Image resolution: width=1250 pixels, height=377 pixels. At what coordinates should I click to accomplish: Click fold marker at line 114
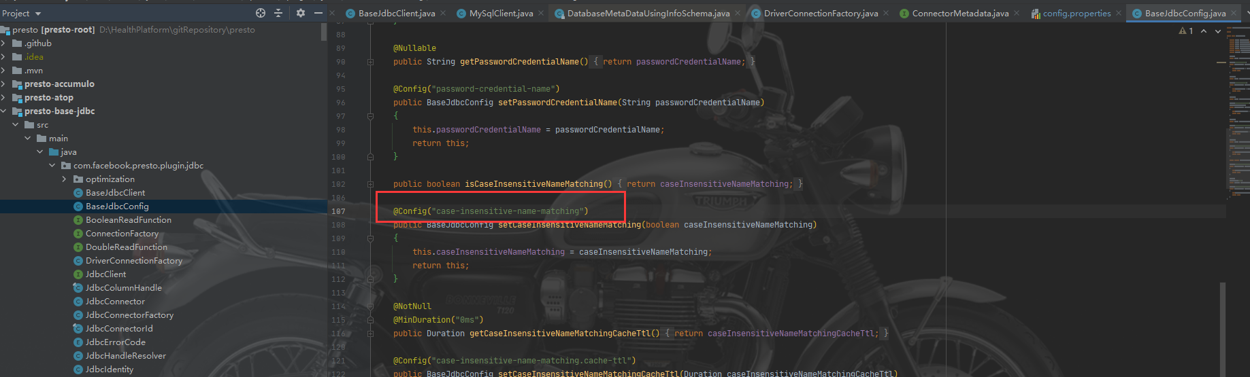coord(371,306)
